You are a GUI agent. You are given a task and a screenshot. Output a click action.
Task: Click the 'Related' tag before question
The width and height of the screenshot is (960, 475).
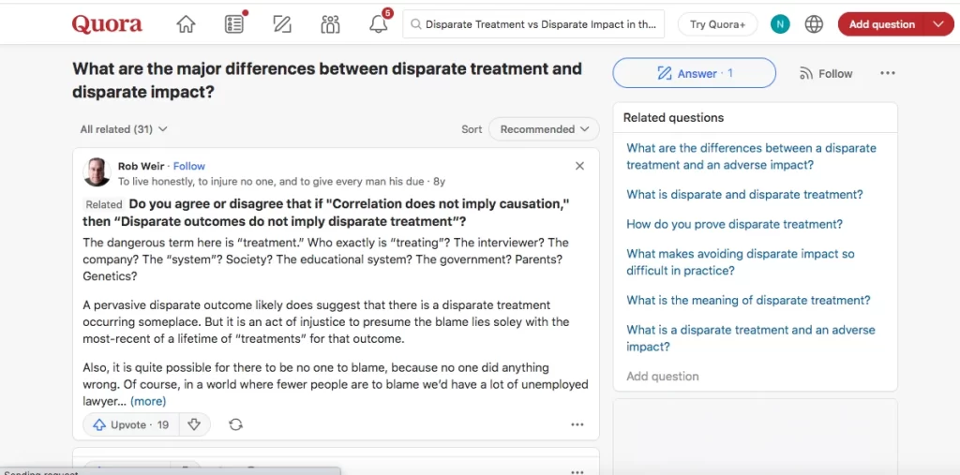click(103, 204)
